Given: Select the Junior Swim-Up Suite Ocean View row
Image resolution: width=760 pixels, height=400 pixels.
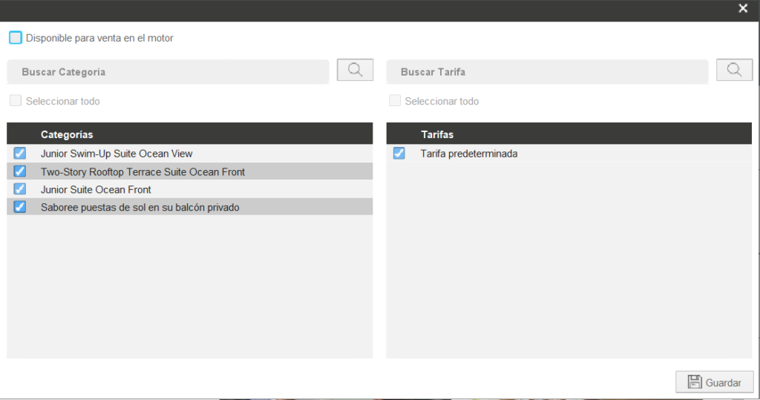Looking at the screenshot, I should point(117,154).
